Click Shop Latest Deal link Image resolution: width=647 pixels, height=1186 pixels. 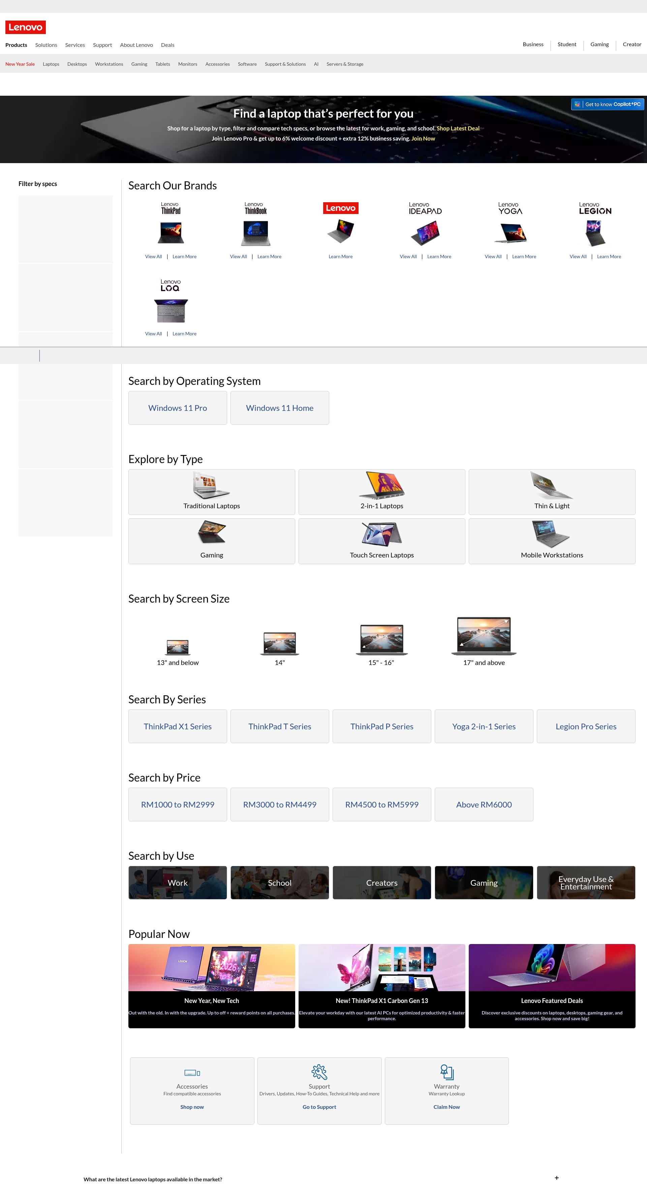(x=458, y=128)
